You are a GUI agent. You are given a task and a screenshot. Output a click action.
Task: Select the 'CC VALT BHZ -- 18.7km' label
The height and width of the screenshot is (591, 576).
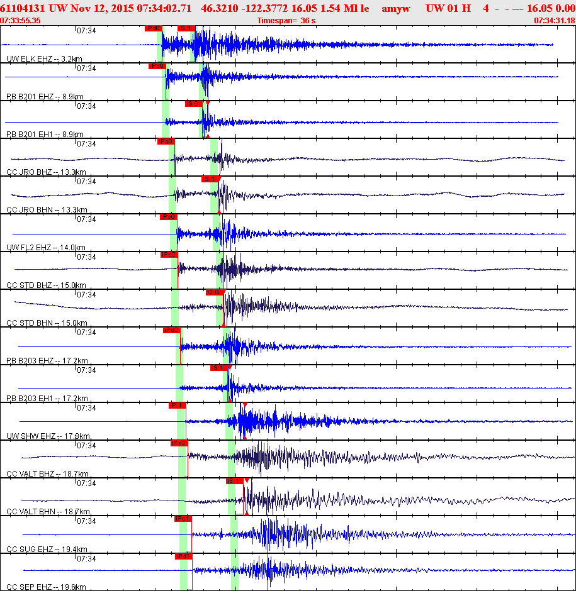click(x=47, y=473)
